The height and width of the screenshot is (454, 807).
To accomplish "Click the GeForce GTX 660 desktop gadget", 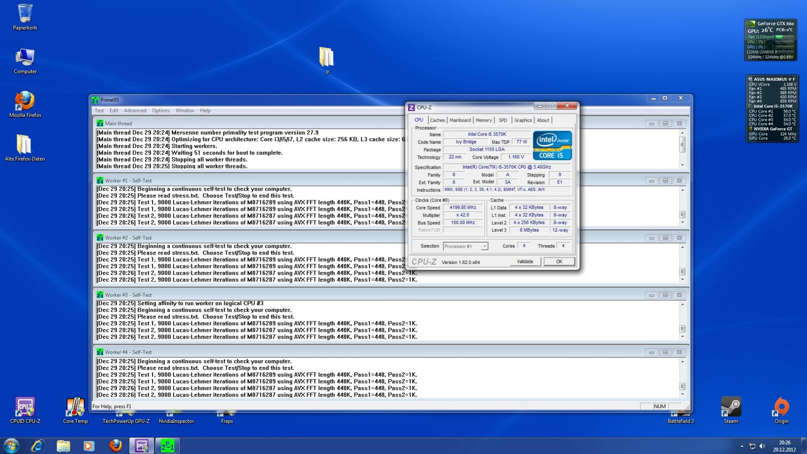I will coord(771,40).
